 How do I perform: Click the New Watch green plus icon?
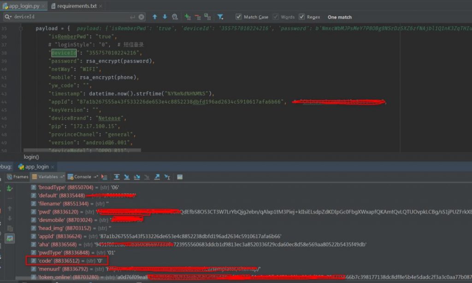(10, 189)
